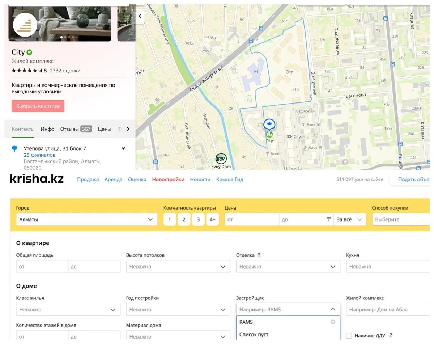
Task: Expand the Класс жилья dropdown
Action: 68,310
